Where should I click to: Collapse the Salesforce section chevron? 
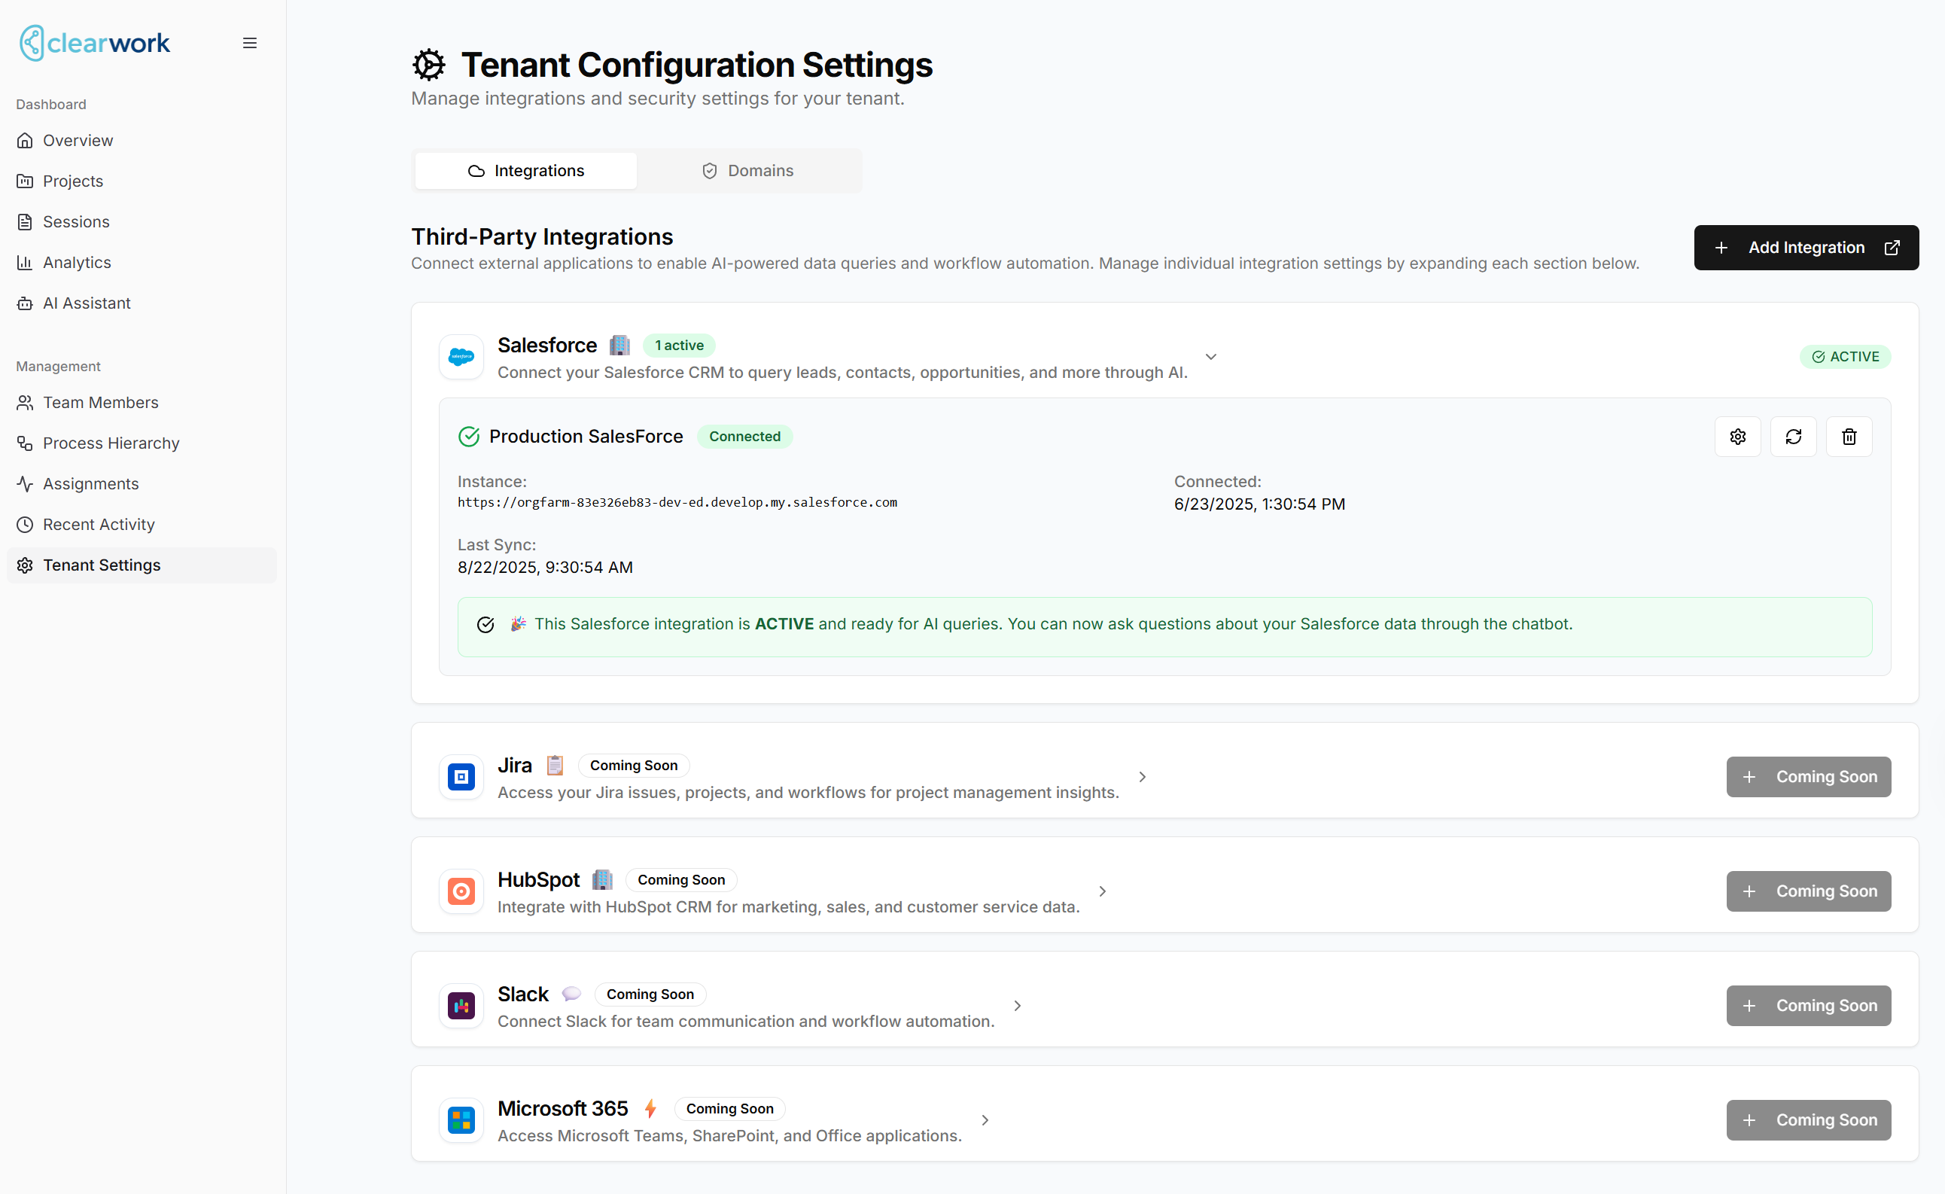1211,357
